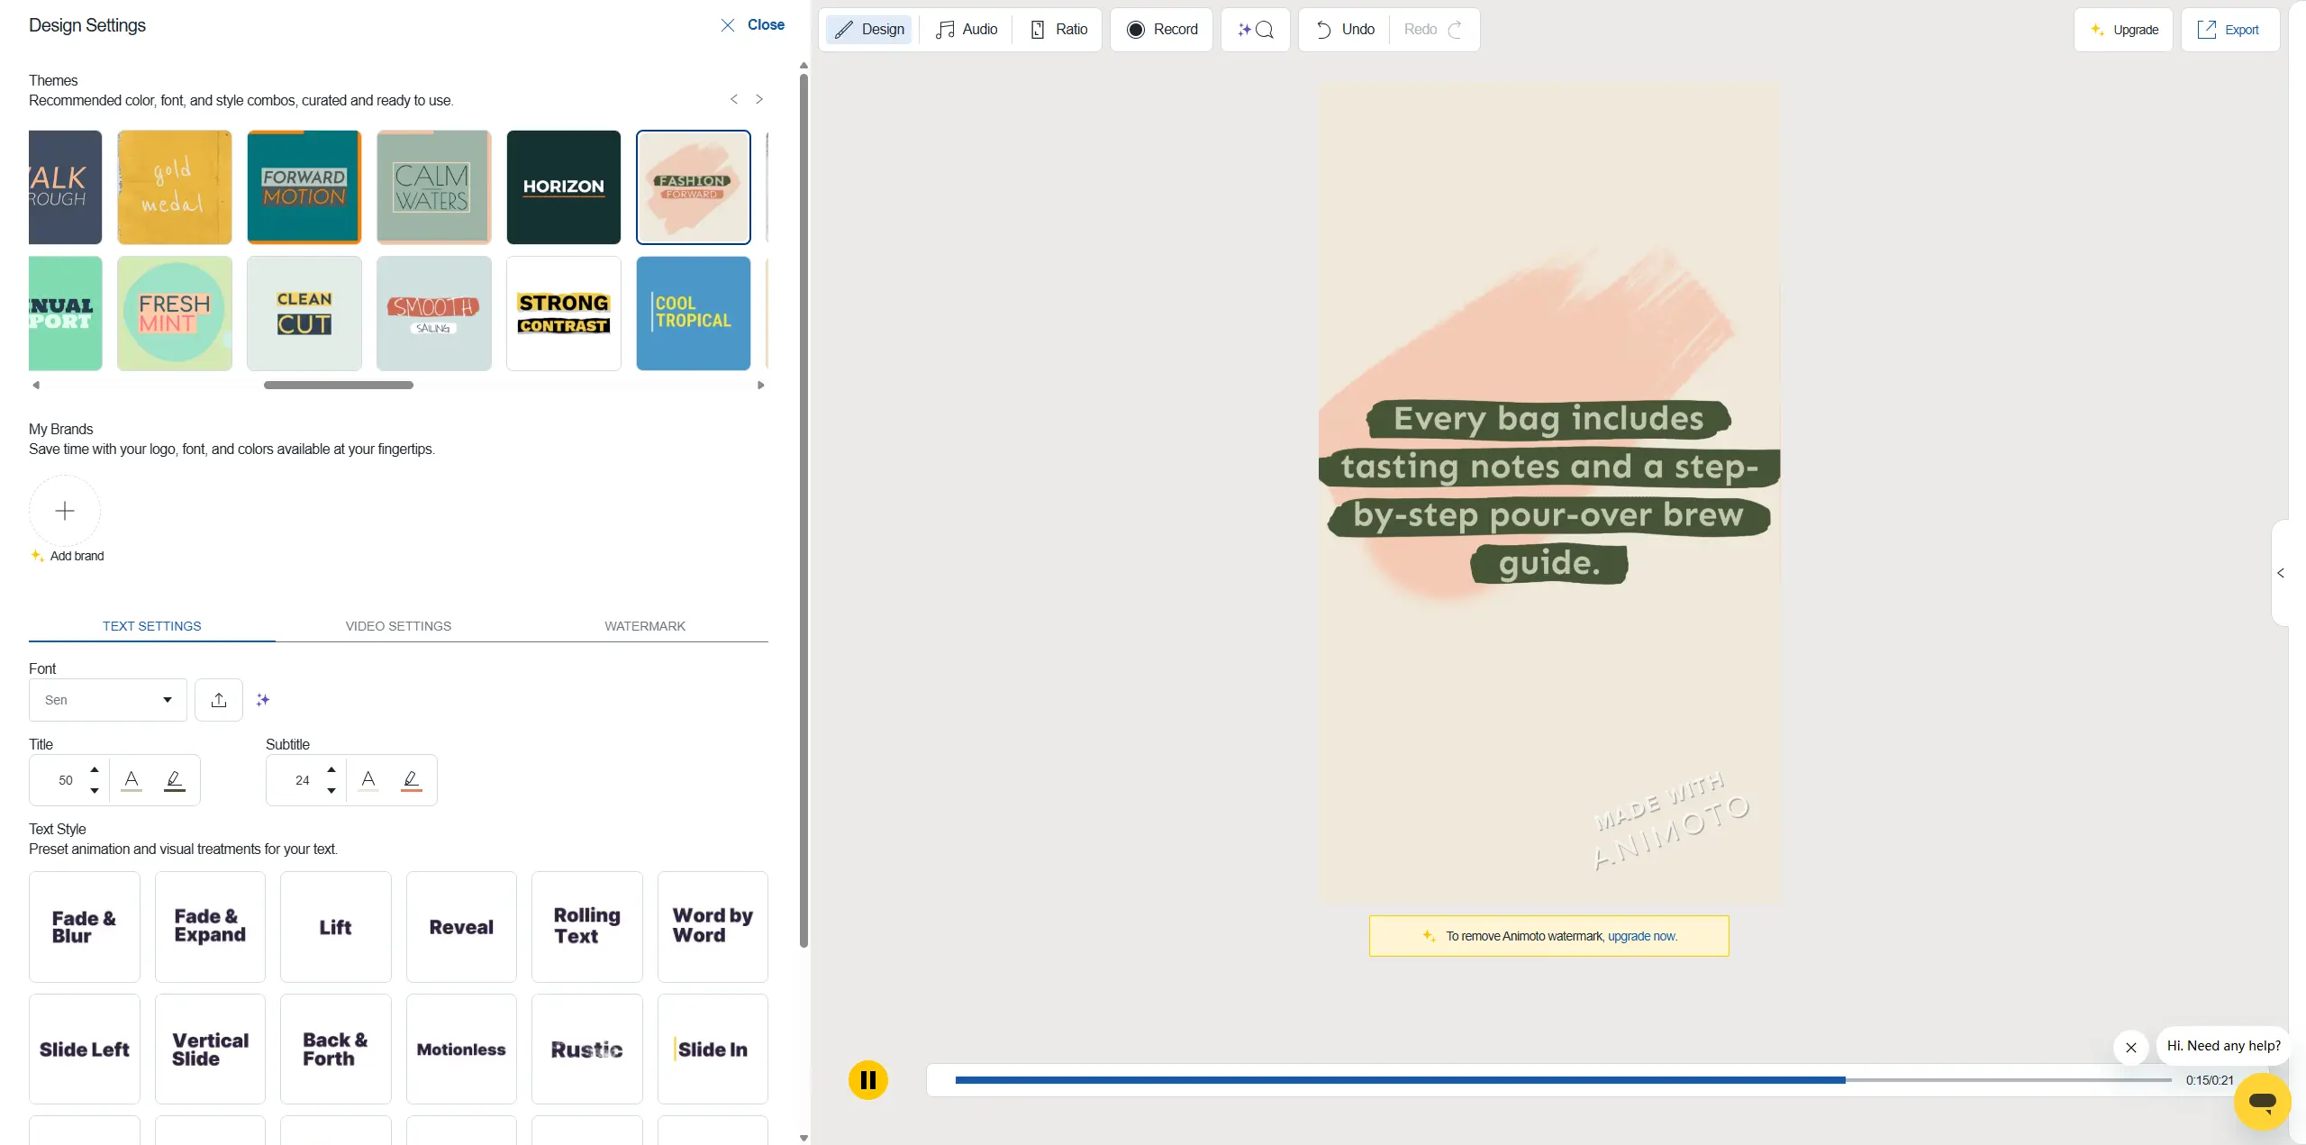
Task: Click the video progress bar
Action: point(1564,1080)
